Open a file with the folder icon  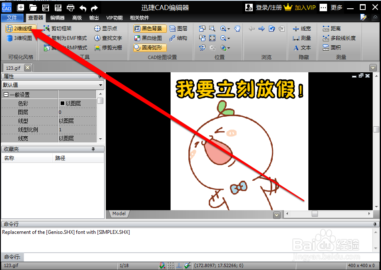[x=33, y=8]
